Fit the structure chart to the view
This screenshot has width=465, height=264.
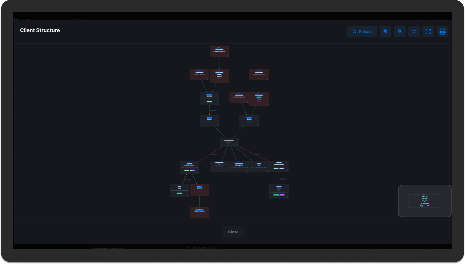coord(414,31)
